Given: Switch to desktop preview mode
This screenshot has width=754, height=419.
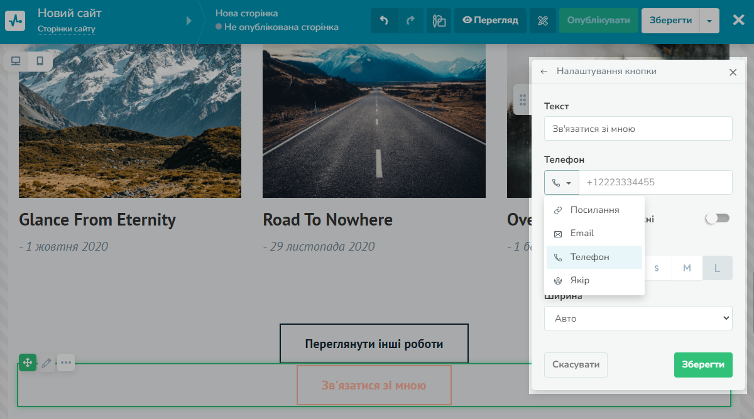Looking at the screenshot, I should coord(16,61).
